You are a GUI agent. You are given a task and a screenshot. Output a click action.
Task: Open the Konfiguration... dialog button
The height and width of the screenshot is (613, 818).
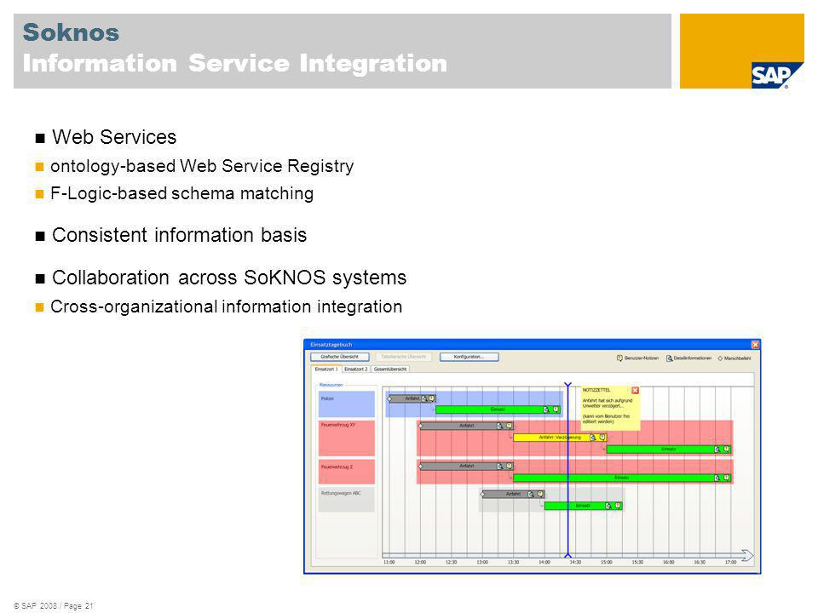(469, 357)
